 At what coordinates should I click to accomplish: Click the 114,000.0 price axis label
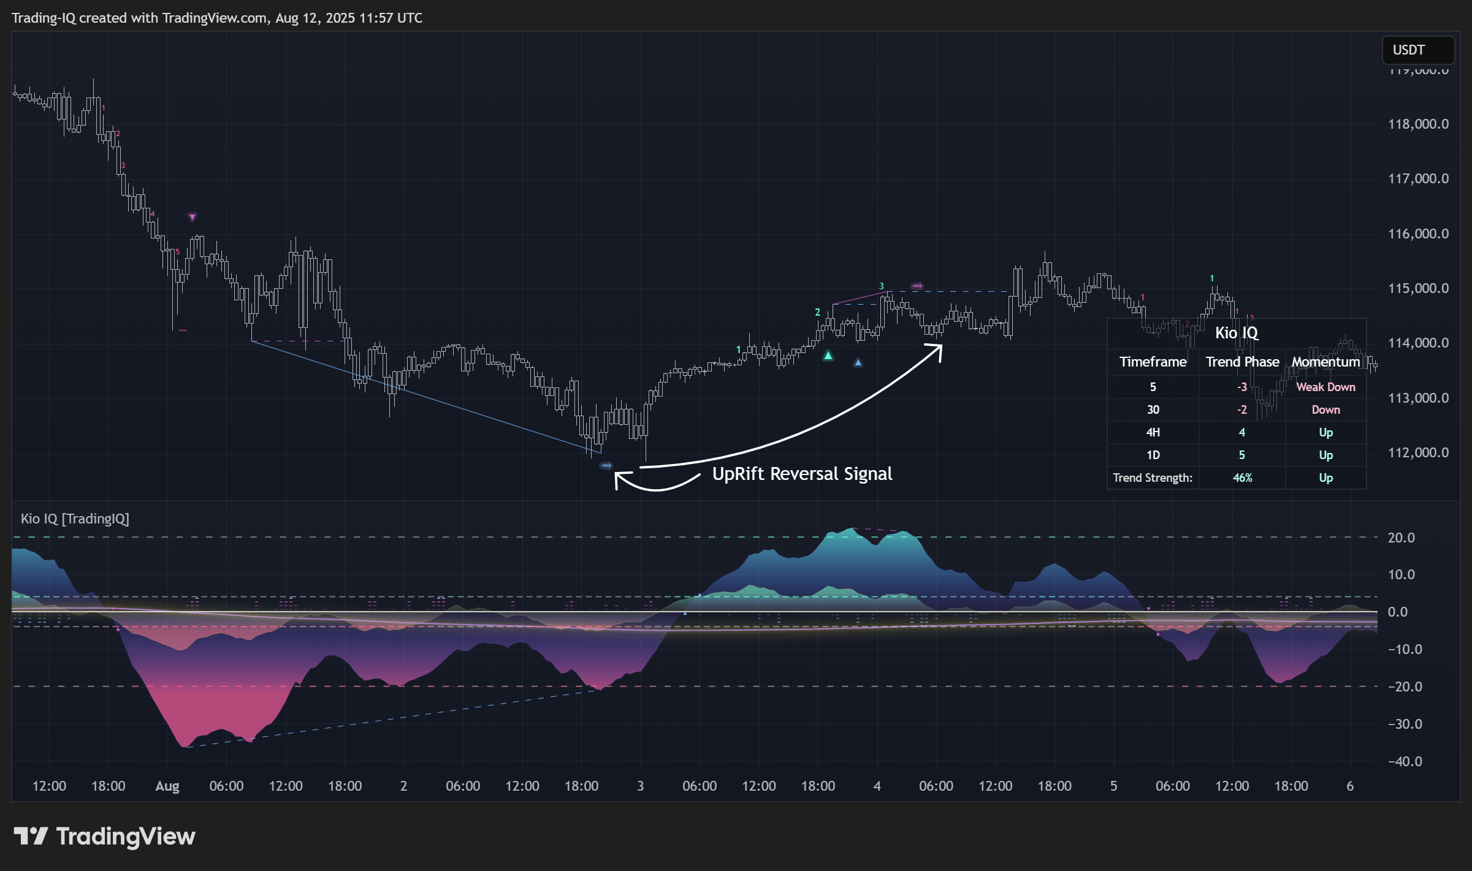1418,343
